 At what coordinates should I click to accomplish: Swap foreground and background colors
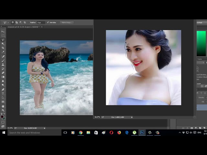(x=4, y=113)
